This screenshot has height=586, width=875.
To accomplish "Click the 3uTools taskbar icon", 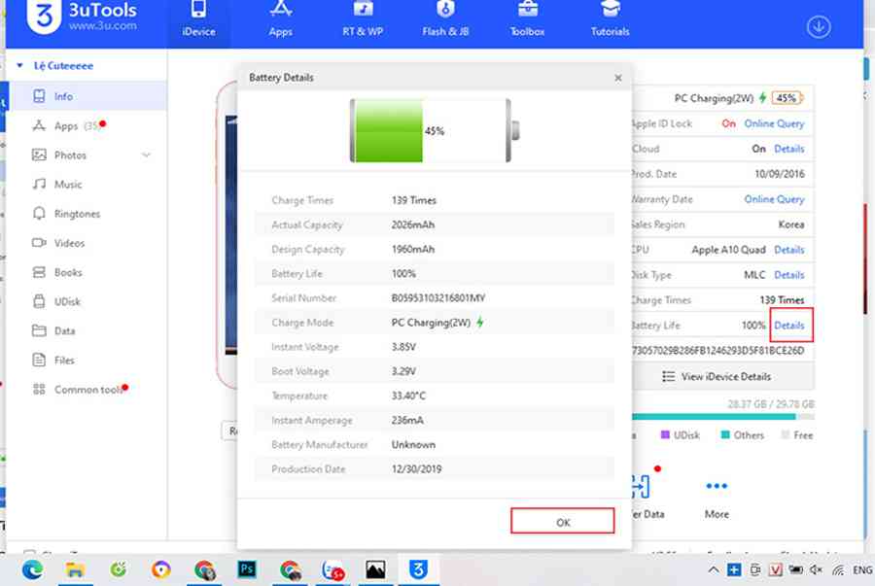I will pos(418,569).
